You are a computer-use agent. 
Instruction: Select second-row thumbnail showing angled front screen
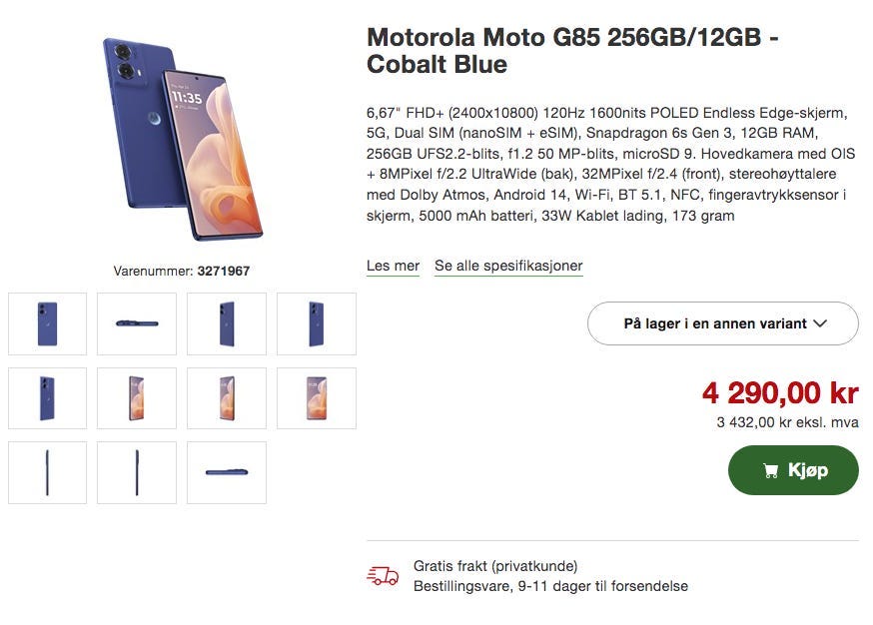click(137, 398)
